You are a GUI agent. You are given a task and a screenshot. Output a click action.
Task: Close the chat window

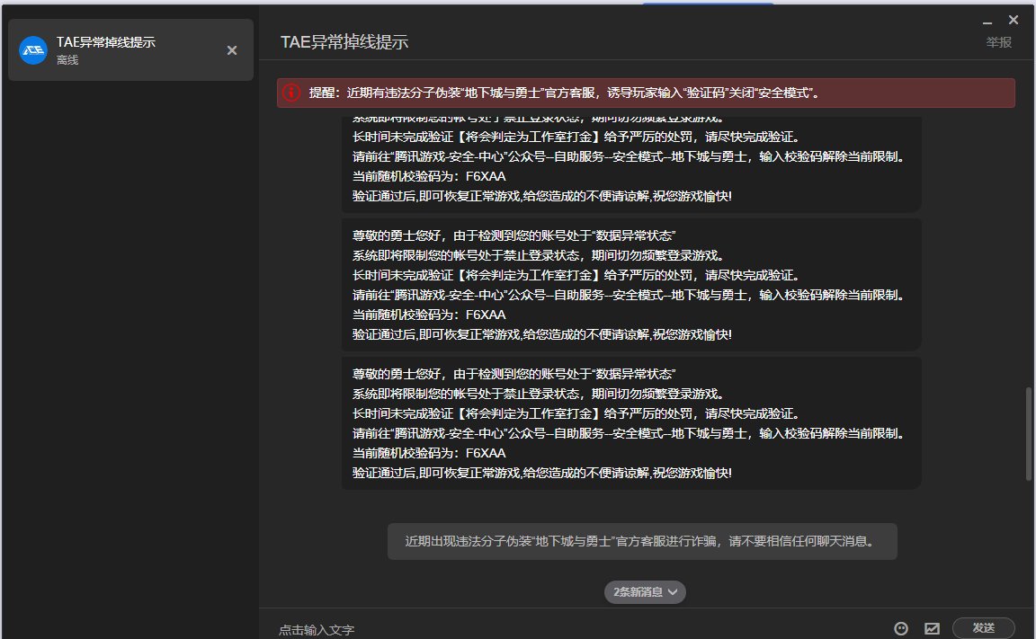pos(1013,21)
